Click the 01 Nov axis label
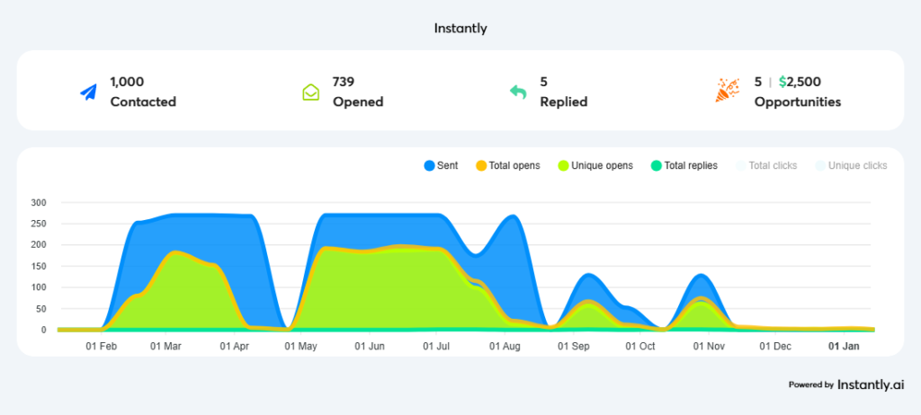This screenshot has width=921, height=415. [710, 347]
